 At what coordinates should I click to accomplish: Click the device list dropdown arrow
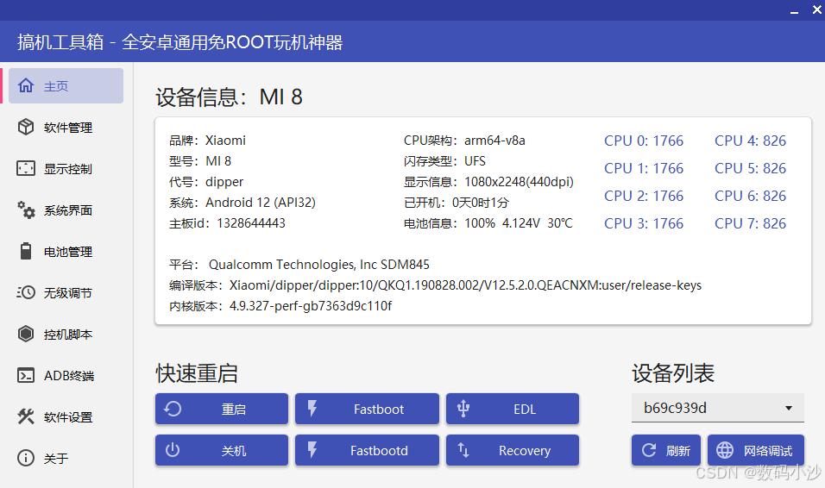coord(788,408)
